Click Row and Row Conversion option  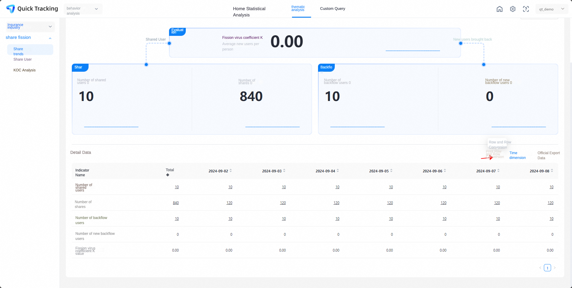500,145
